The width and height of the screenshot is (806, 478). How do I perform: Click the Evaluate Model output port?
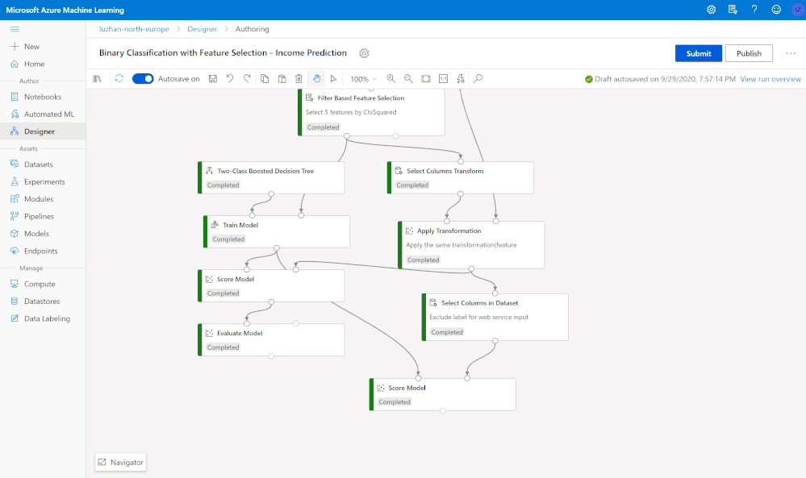pyautogui.click(x=271, y=355)
